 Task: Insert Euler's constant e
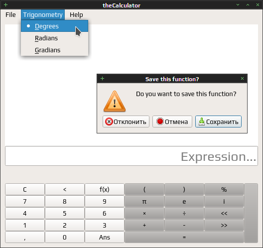184,201
